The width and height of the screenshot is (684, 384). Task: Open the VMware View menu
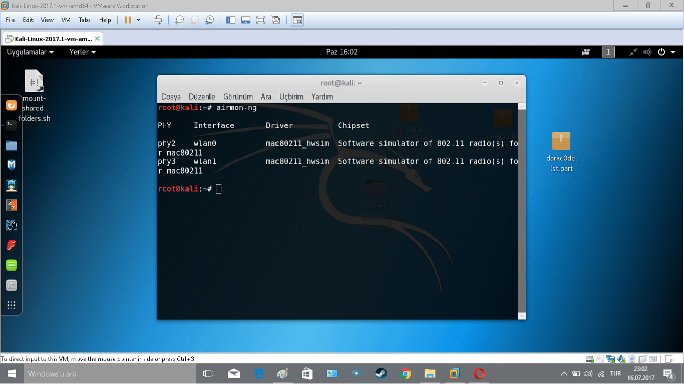pos(48,20)
